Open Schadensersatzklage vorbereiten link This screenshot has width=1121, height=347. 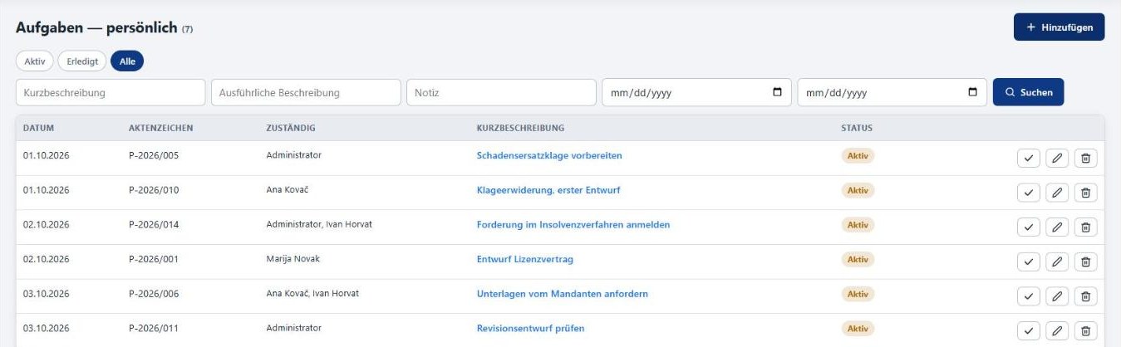[x=549, y=155]
